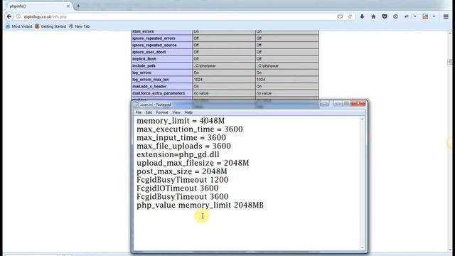The width and height of the screenshot is (455, 256).
Task: Open the Most Visited bookmarks folder
Action: click(19, 26)
